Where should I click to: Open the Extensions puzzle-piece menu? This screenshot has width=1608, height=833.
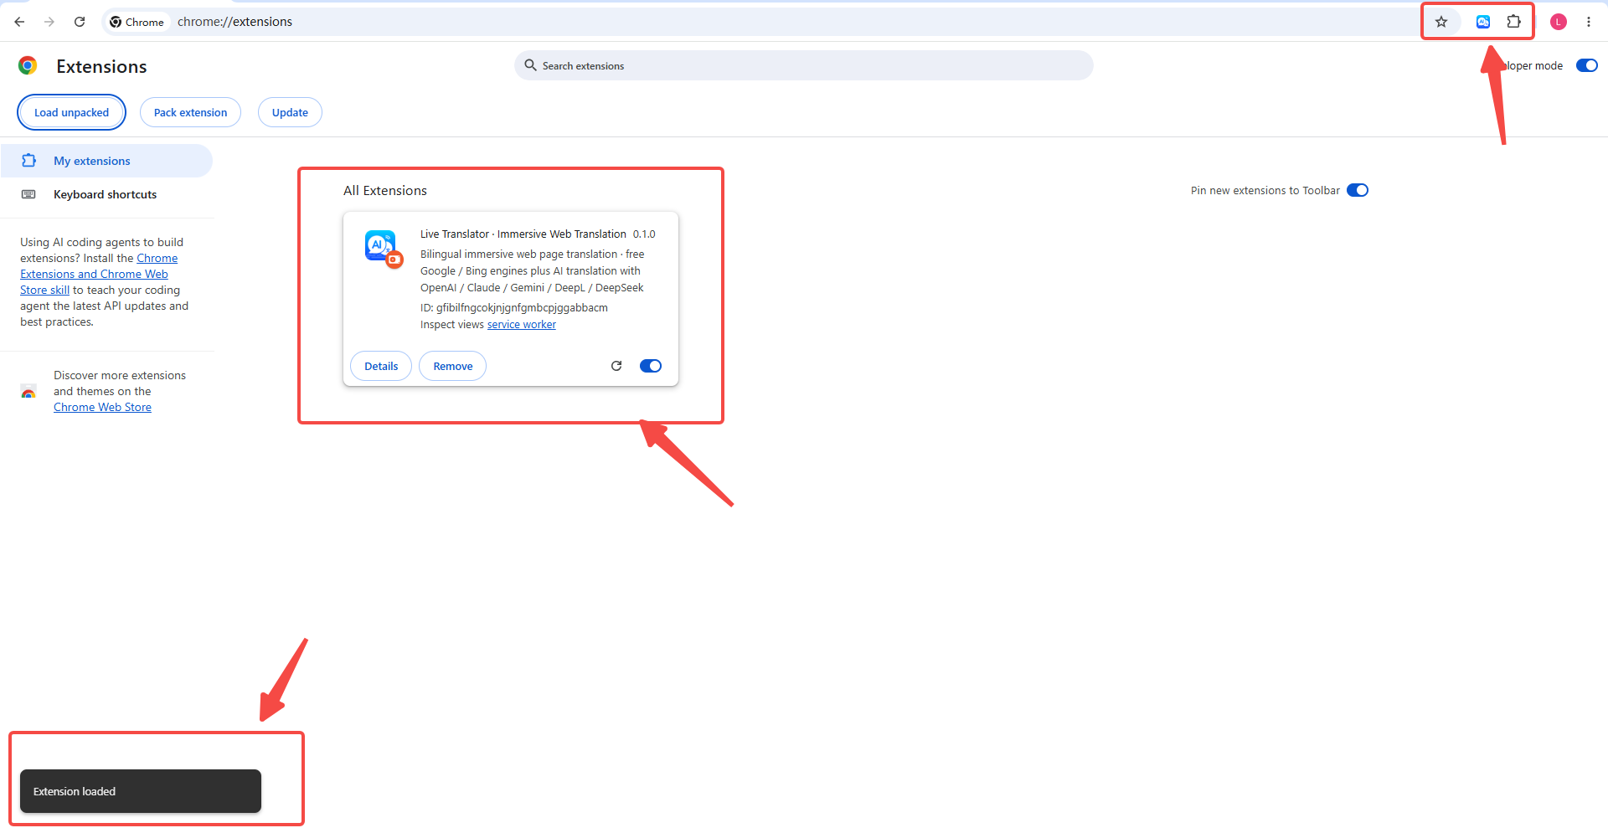tap(1514, 22)
